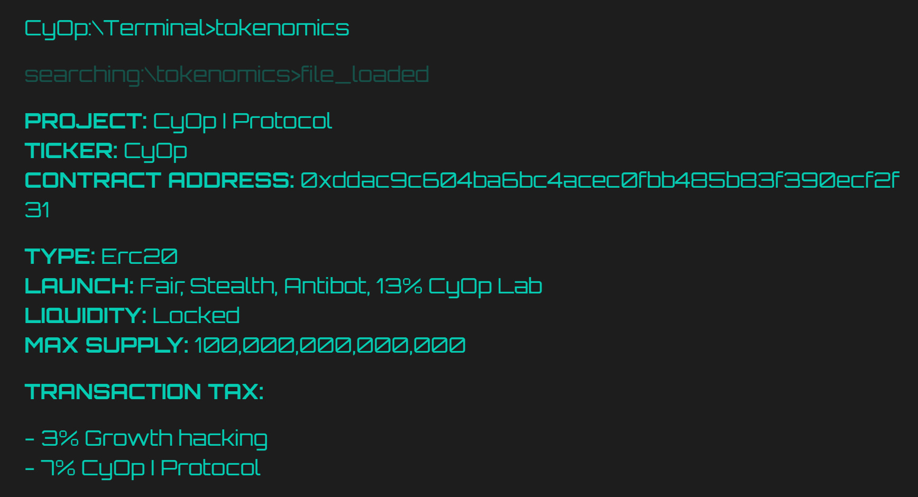Click the Erc20 type value

click(140, 256)
